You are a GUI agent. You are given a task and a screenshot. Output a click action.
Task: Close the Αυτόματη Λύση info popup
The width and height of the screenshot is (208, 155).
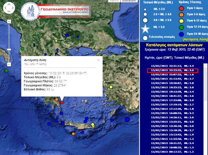point(98,60)
